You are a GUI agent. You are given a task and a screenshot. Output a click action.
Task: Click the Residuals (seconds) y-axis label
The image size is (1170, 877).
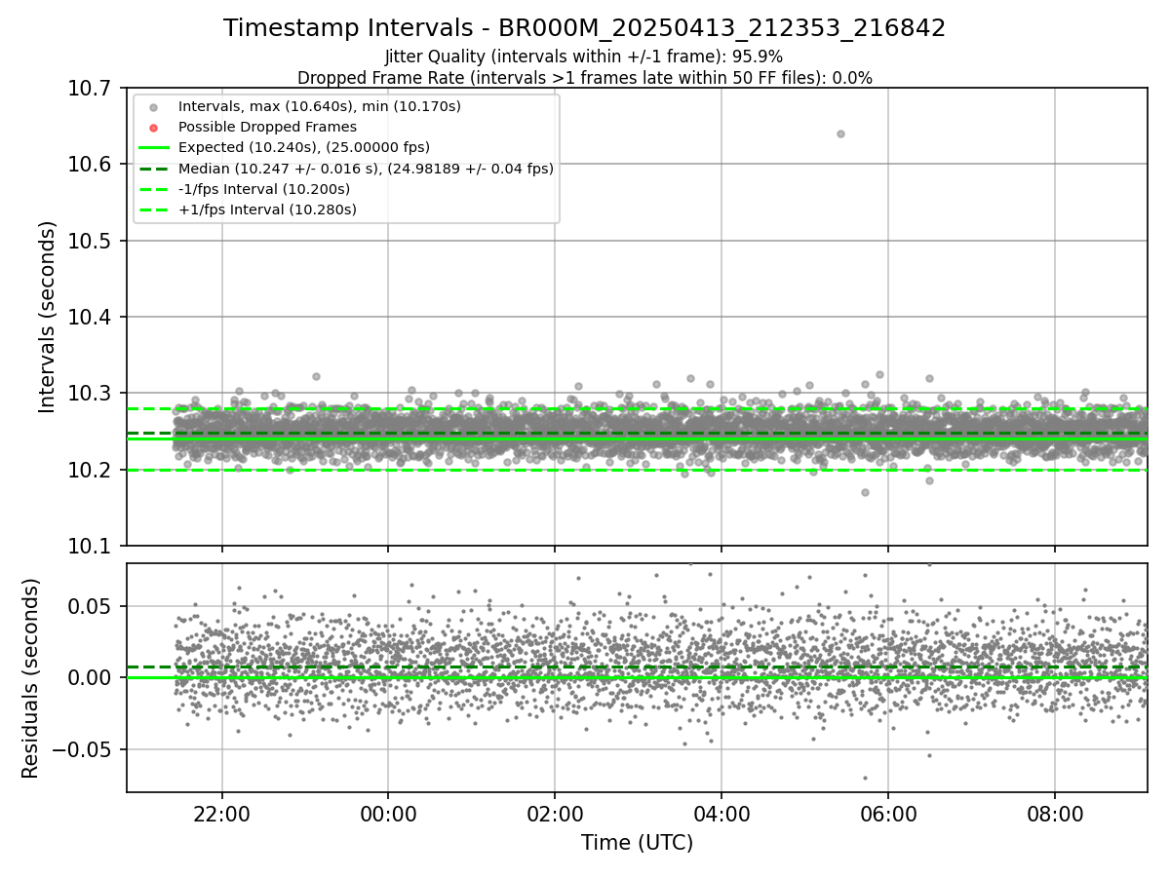pos(30,678)
